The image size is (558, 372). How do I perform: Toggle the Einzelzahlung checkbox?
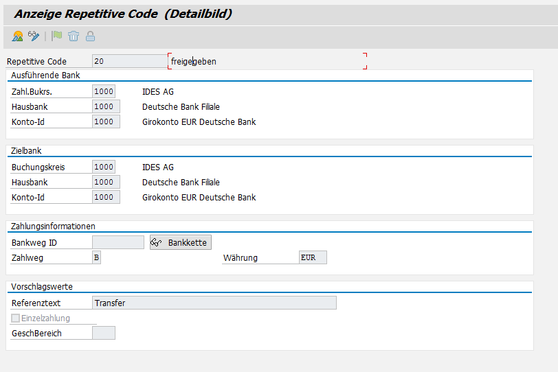(x=16, y=318)
